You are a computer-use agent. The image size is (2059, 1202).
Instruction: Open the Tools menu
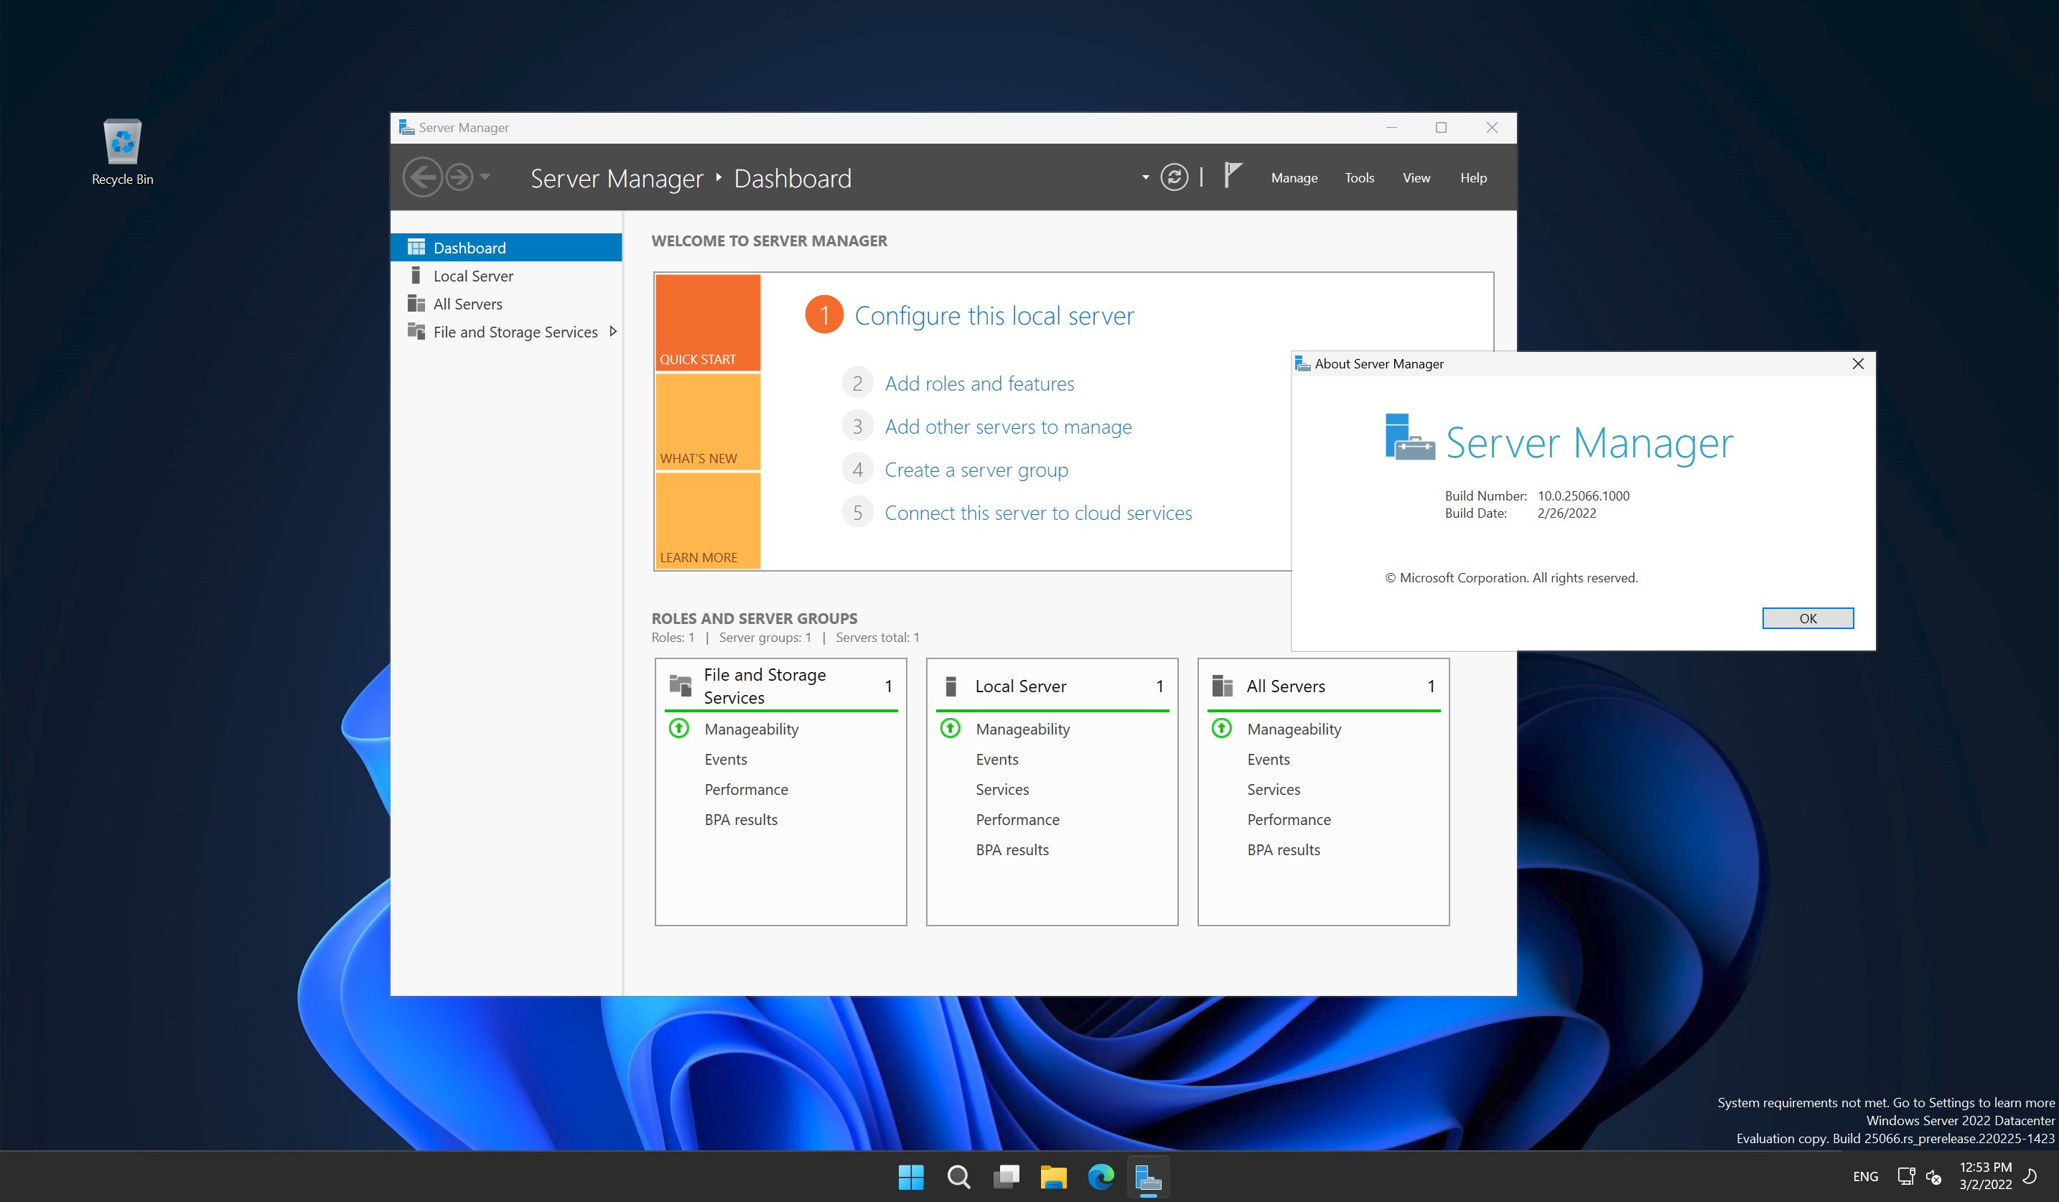(x=1359, y=177)
